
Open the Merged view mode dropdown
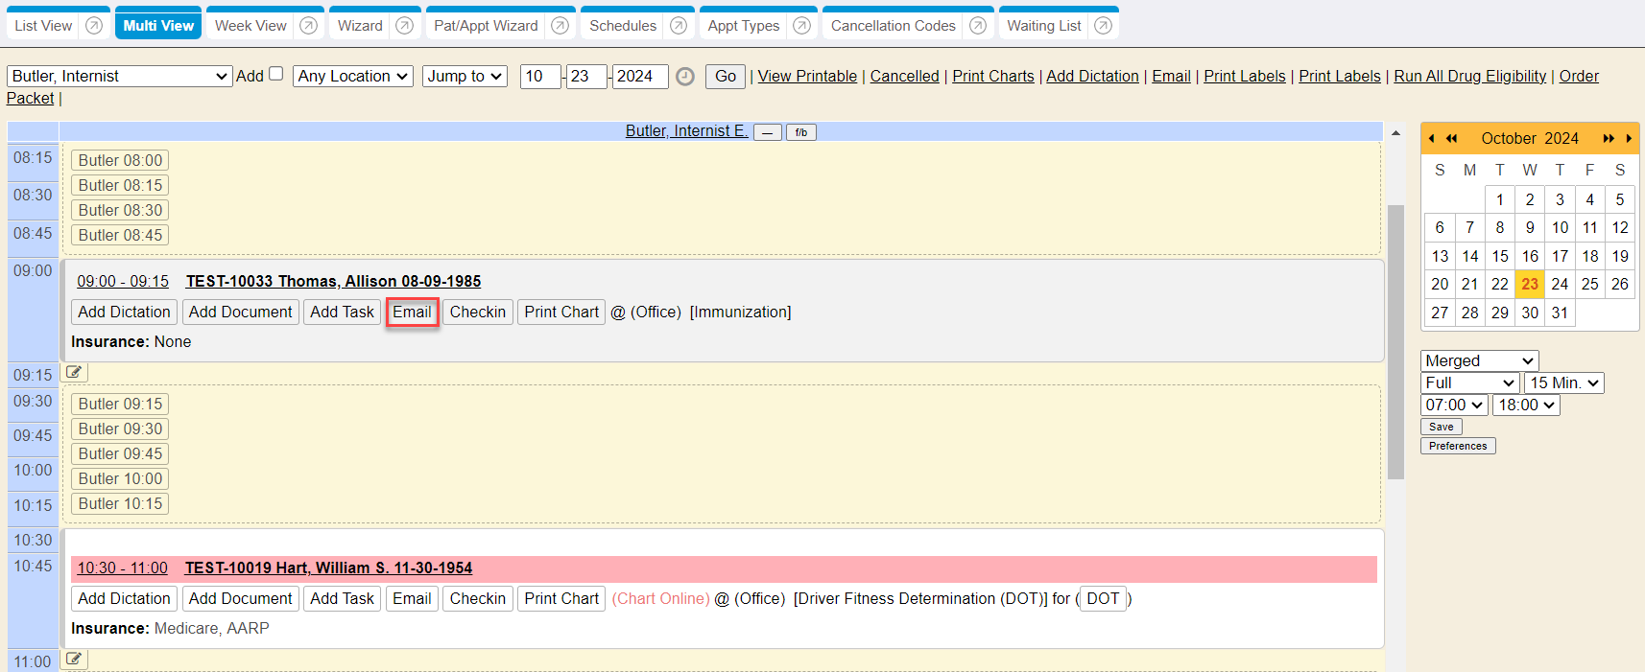point(1479,361)
